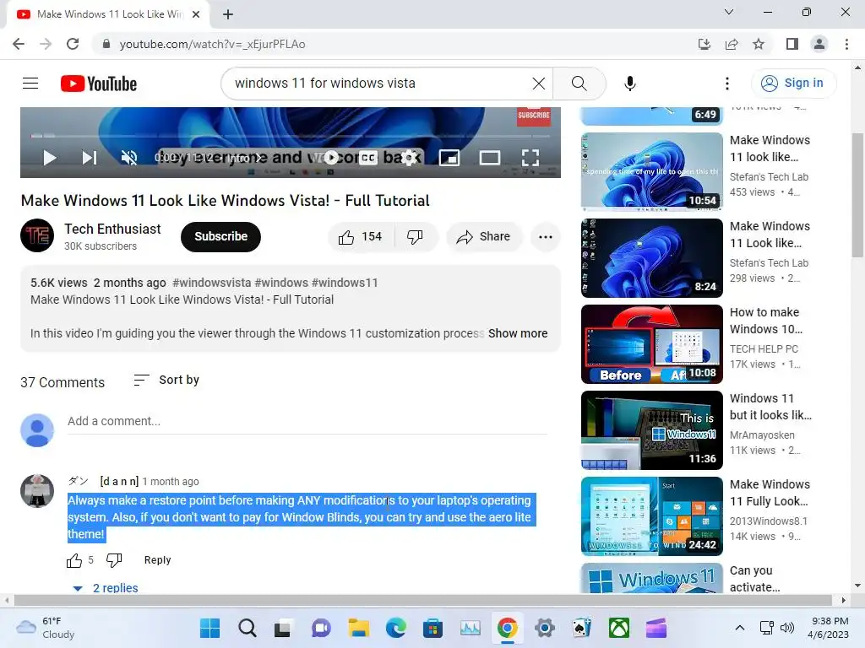865x648 pixels.
Task: Expand description with Show more
Action: click(x=518, y=333)
